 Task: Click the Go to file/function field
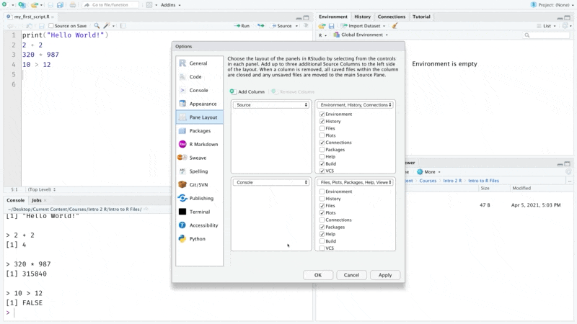coord(110,5)
